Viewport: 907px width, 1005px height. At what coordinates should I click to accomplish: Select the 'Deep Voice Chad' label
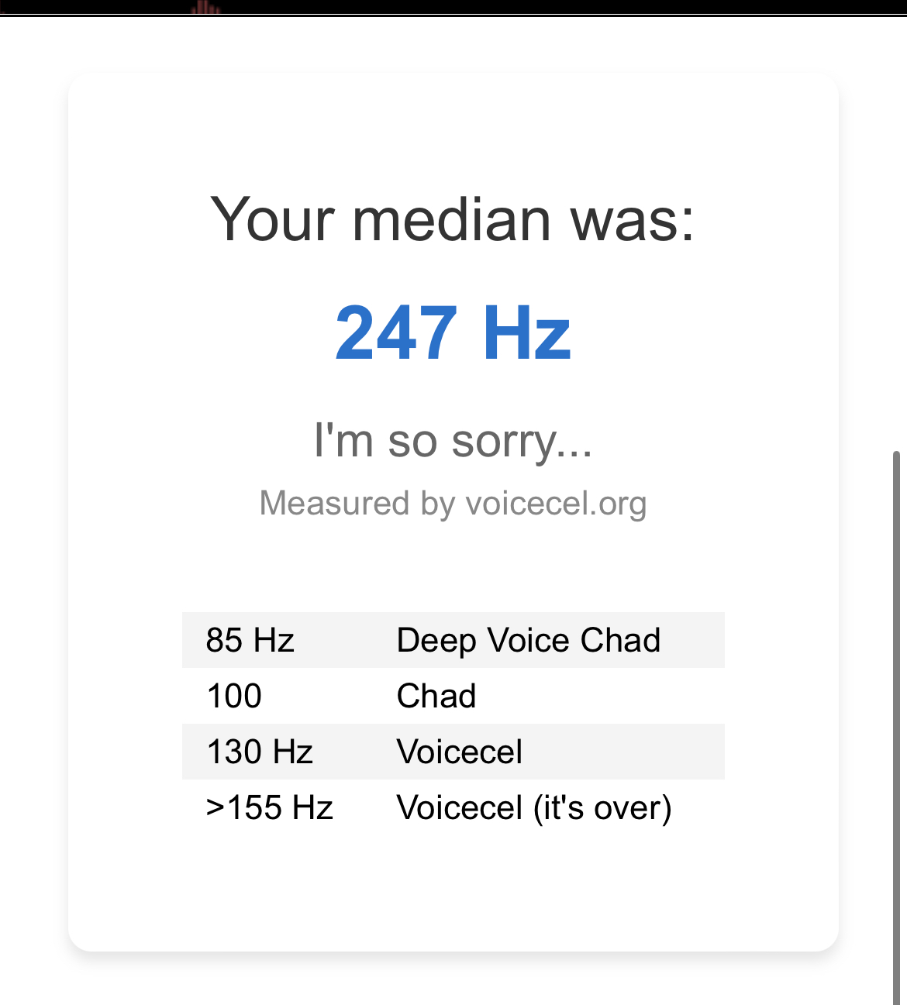(529, 641)
